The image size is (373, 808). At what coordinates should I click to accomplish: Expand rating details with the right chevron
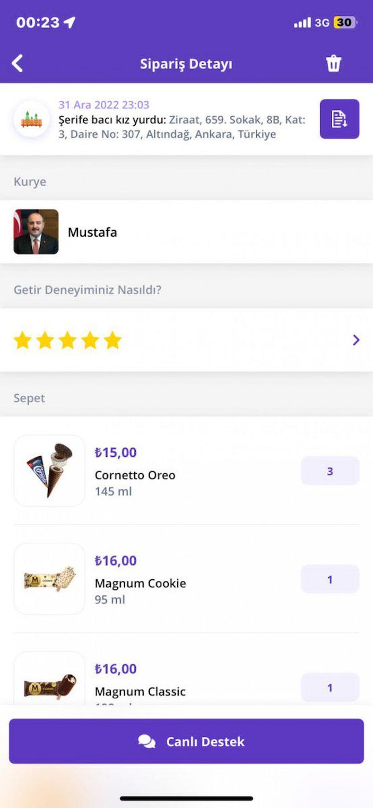click(x=357, y=340)
